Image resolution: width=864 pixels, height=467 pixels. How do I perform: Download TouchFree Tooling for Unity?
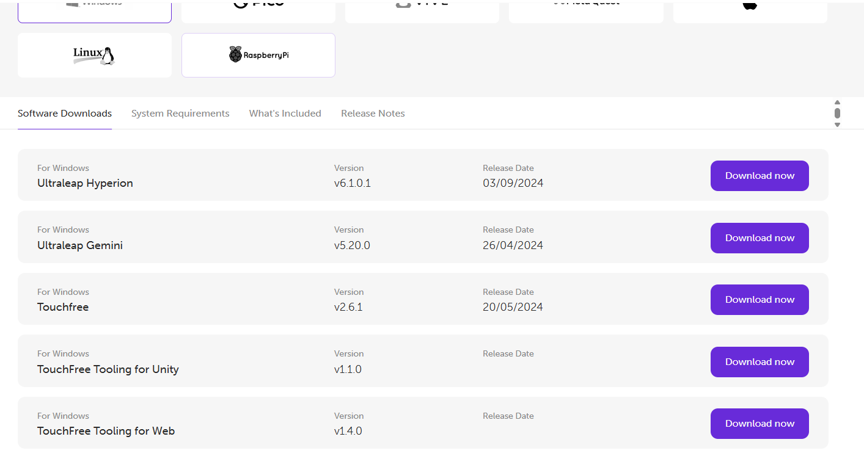(759, 362)
